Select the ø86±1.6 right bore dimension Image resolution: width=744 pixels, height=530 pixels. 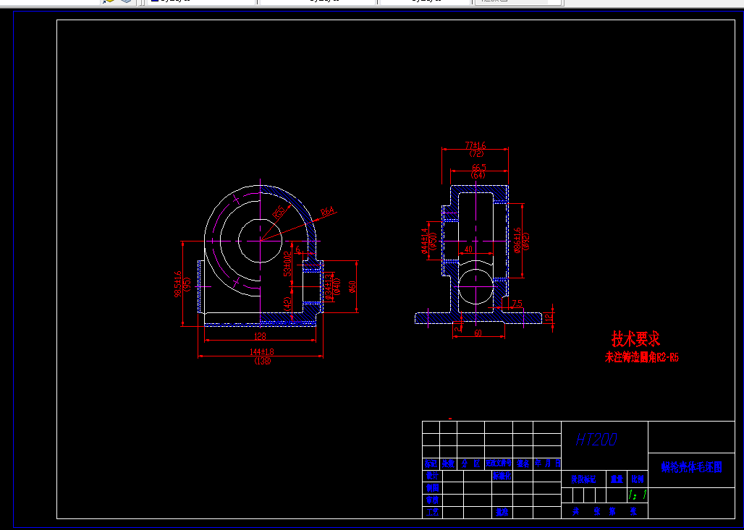coord(517,239)
